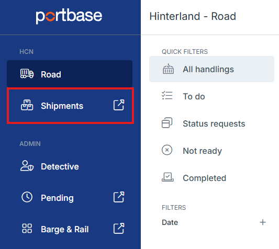Click the Not ready circle-x icon
The height and width of the screenshot is (249, 279).
pyautogui.click(x=167, y=150)
